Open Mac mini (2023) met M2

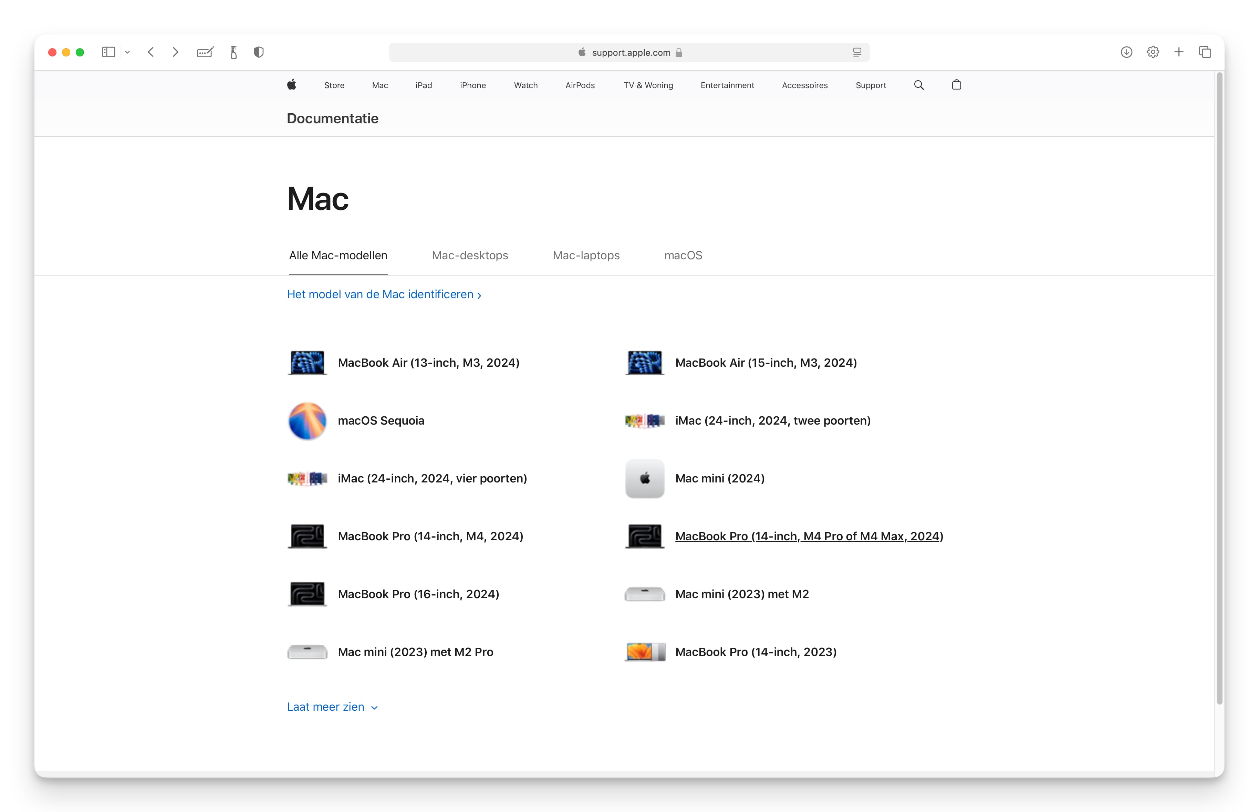pos(742,594)
